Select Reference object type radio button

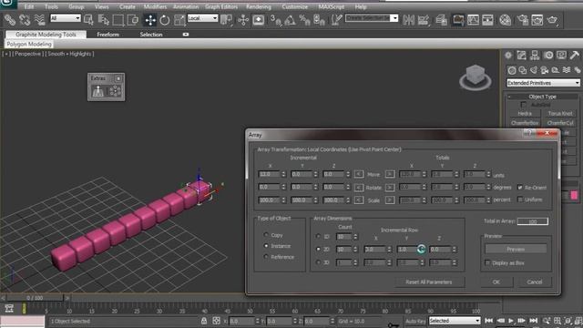click(x=266, y=257)
